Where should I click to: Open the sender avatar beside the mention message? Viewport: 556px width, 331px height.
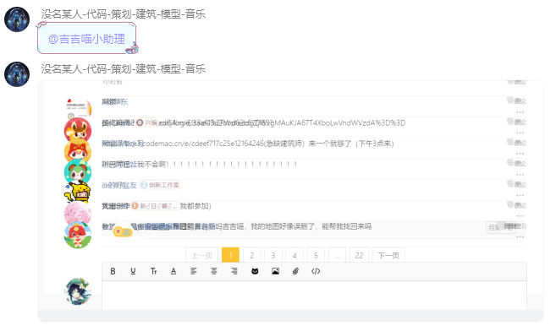pyautogui.click(x=17, y=19)
